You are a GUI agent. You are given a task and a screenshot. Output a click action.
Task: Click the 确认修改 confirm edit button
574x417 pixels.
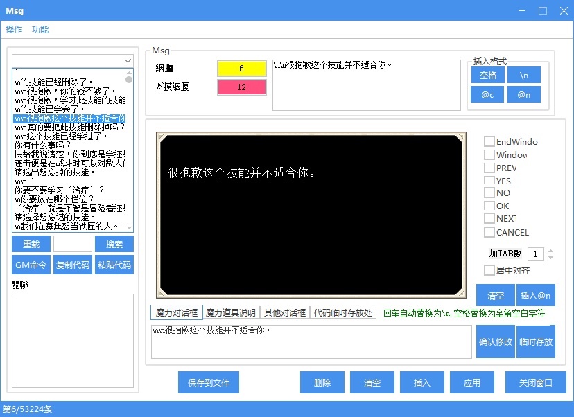tap(496, 341)
